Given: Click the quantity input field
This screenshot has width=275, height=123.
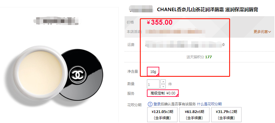Looking at the screenshot, I should click(153, 84).
